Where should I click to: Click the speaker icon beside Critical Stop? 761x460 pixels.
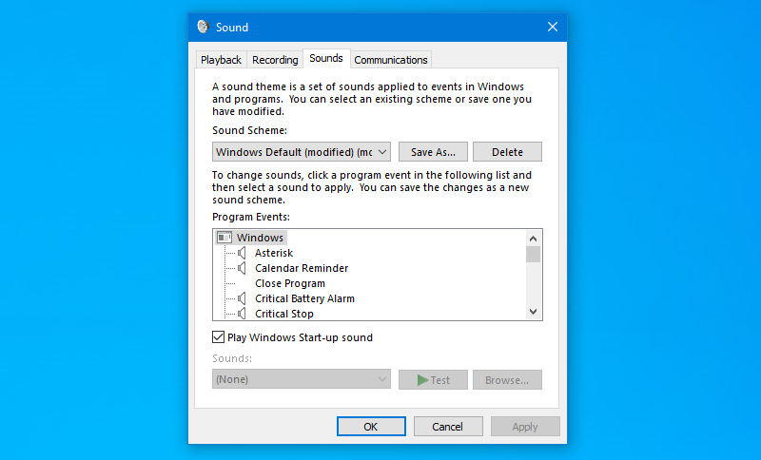click(x=242, y=314)
